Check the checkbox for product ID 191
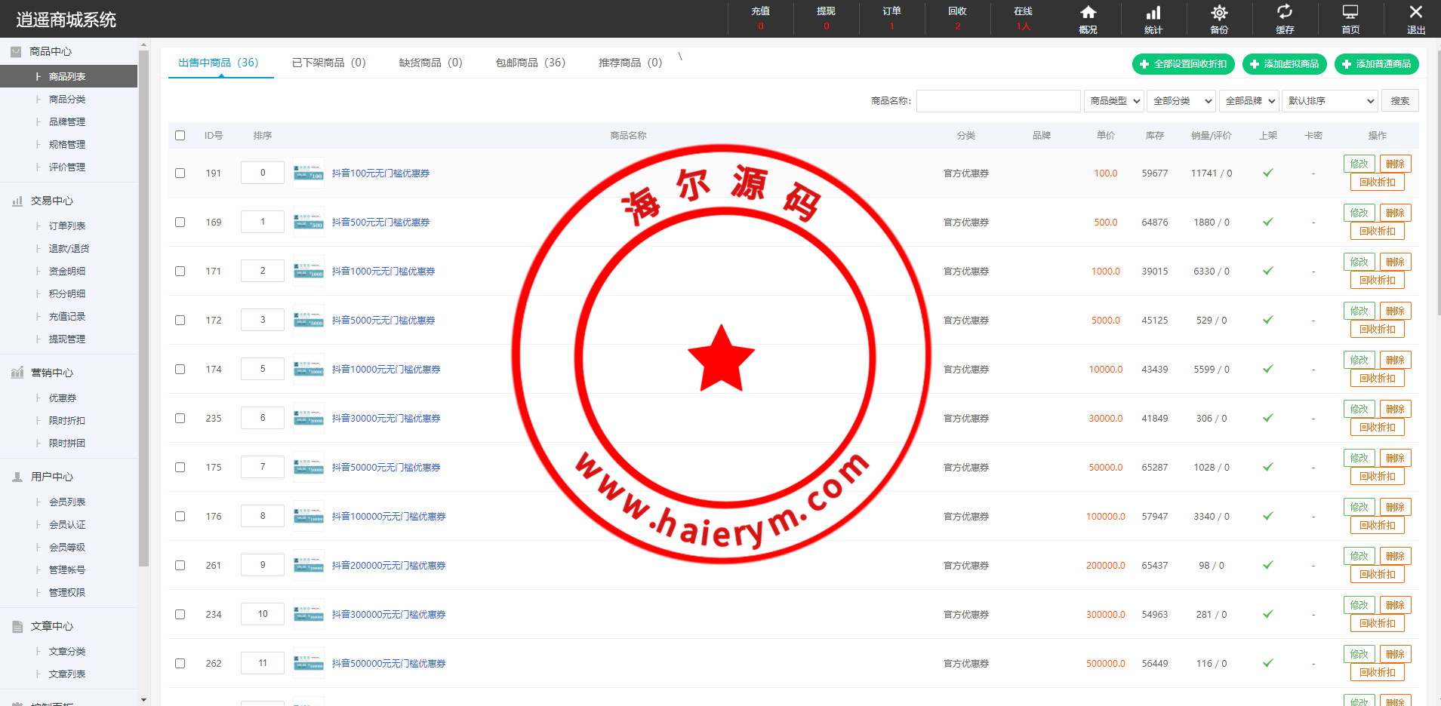 (x=180, y=173)
